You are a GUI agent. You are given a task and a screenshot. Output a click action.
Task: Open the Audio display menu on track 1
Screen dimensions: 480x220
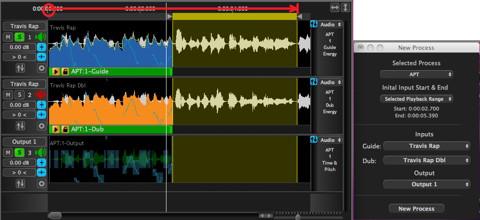(330, 24)
